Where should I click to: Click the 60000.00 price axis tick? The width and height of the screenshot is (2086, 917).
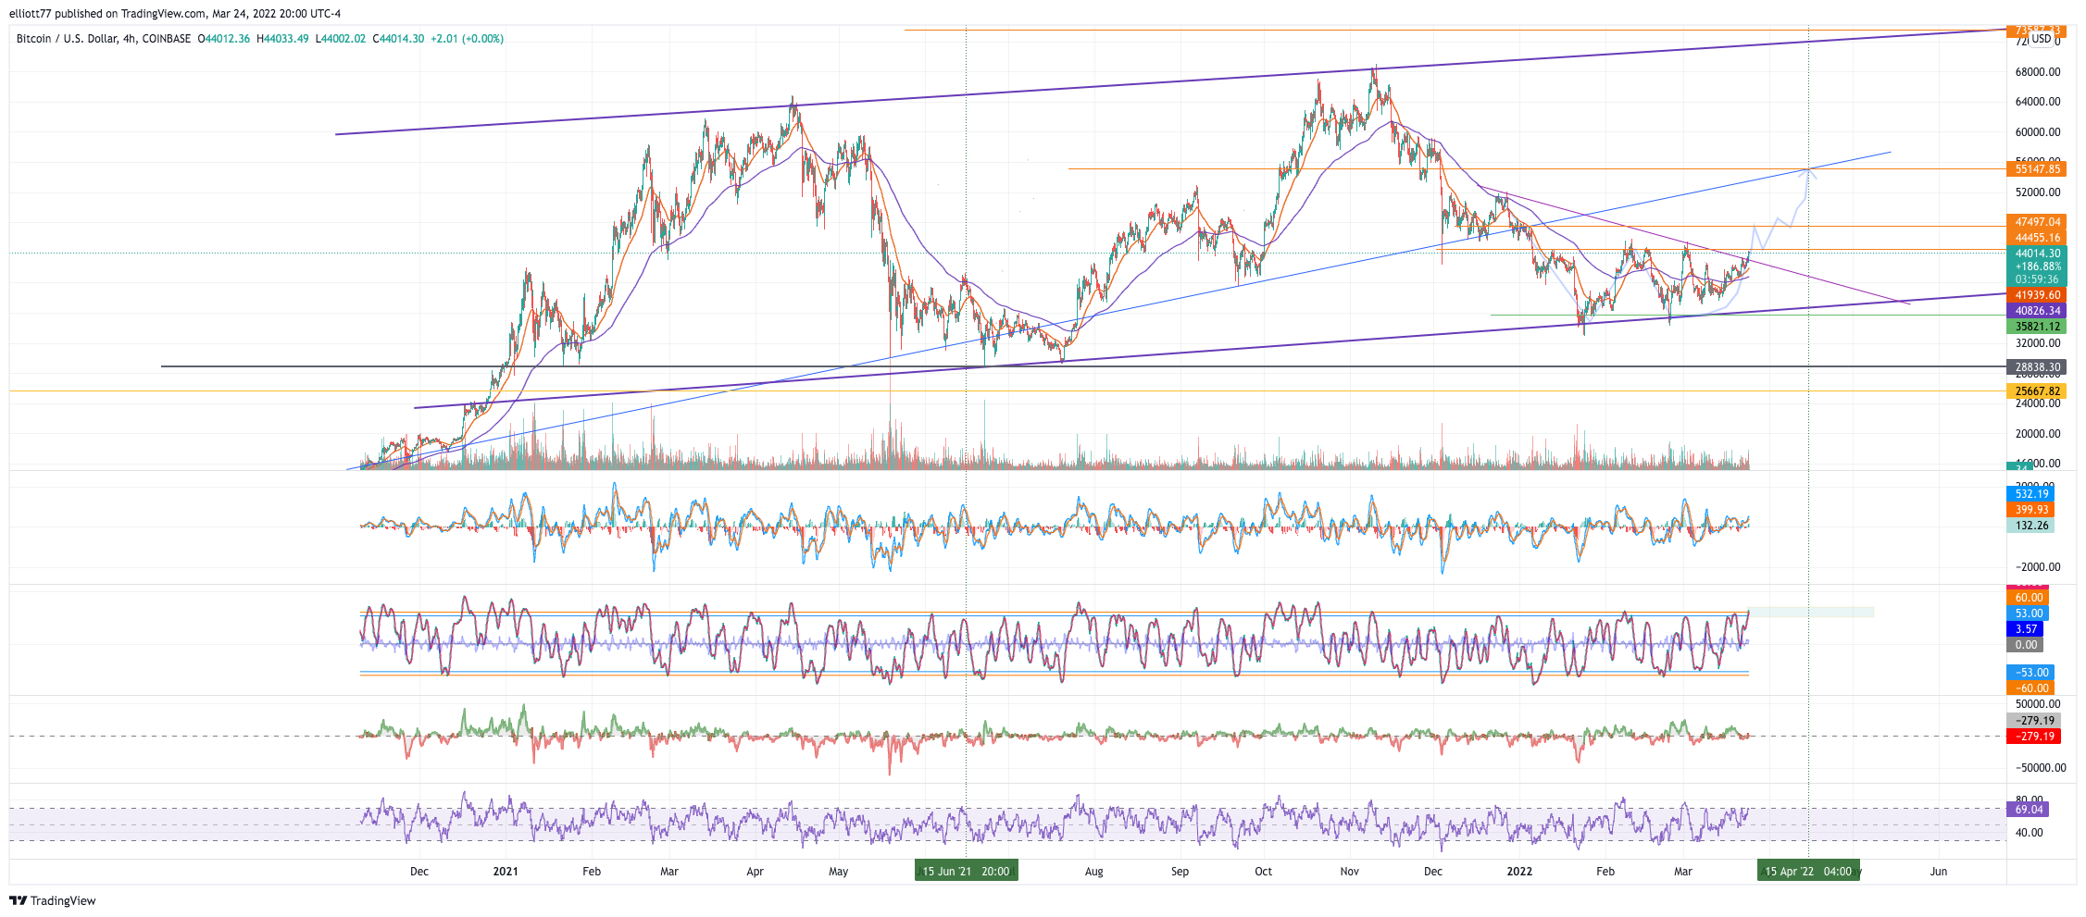coord(2038,132)
